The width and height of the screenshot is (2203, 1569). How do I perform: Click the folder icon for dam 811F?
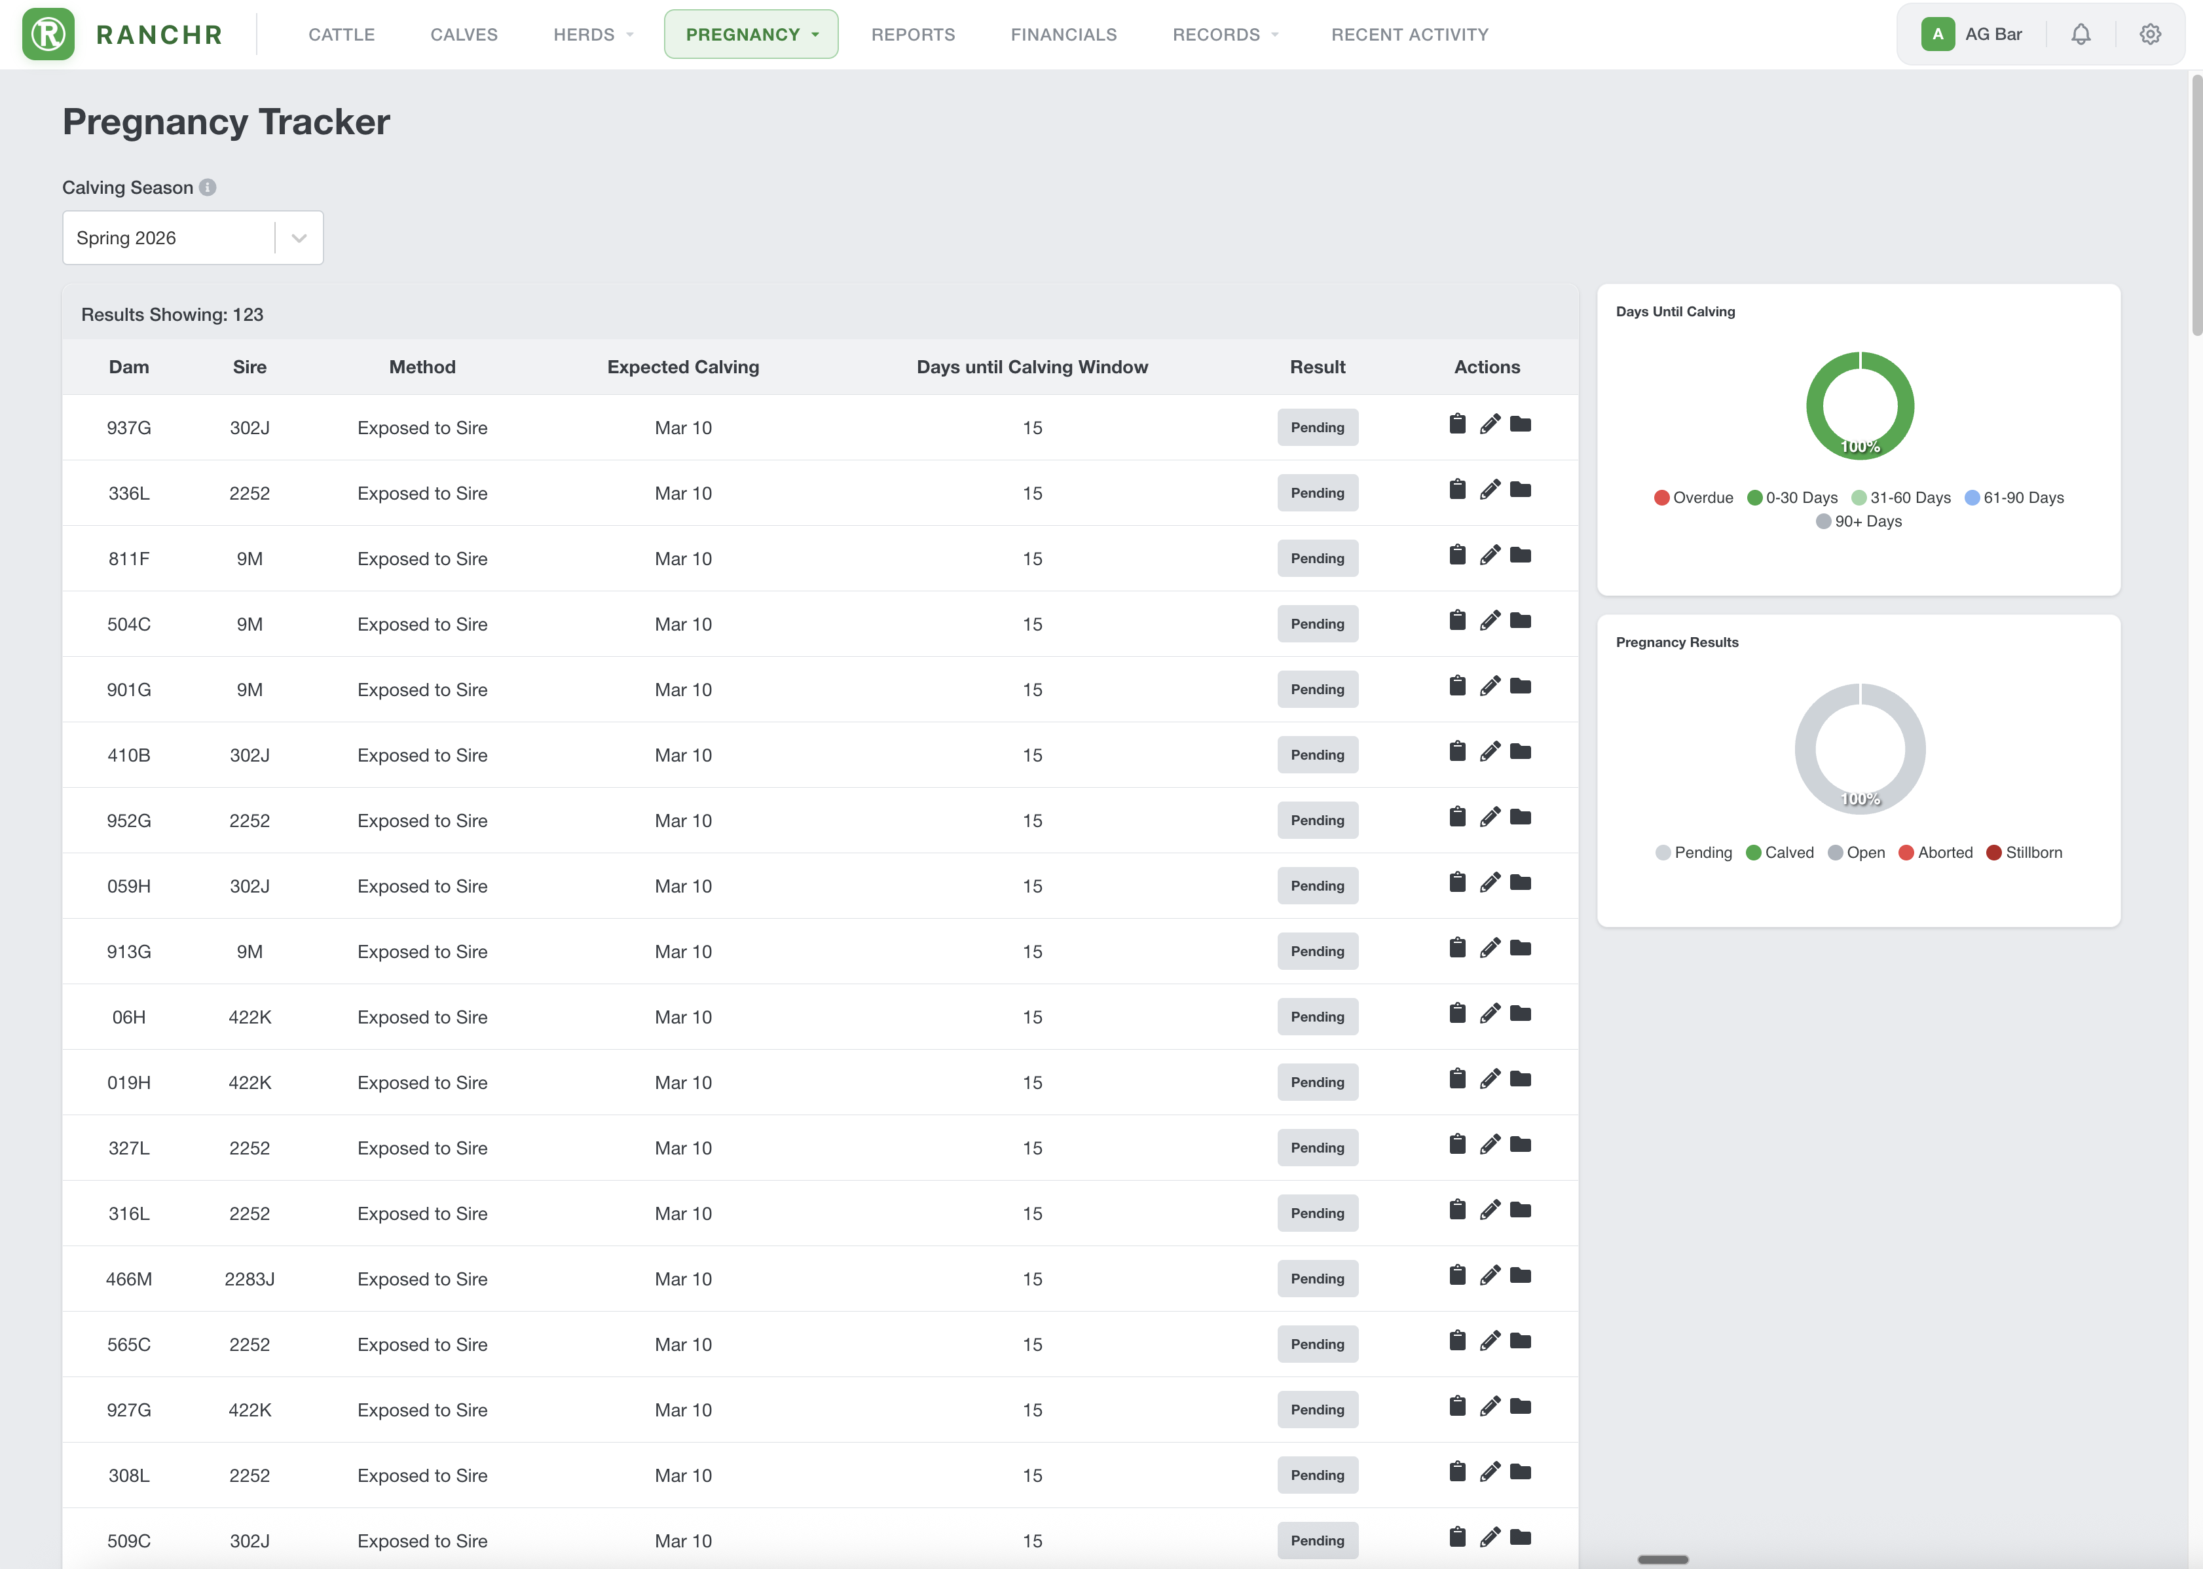pyautogui.click(x=1521, y=555)
